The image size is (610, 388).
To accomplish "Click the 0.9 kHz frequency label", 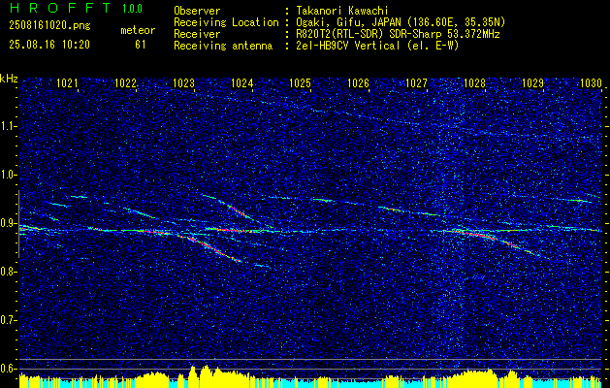I will point(8,223).
